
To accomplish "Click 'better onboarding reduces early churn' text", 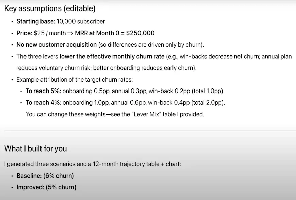I will (144, 68).
